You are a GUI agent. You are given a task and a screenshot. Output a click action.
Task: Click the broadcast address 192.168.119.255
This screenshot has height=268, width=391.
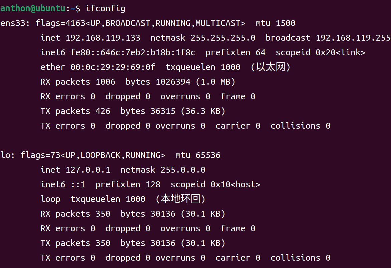click(x=353, y=38)
